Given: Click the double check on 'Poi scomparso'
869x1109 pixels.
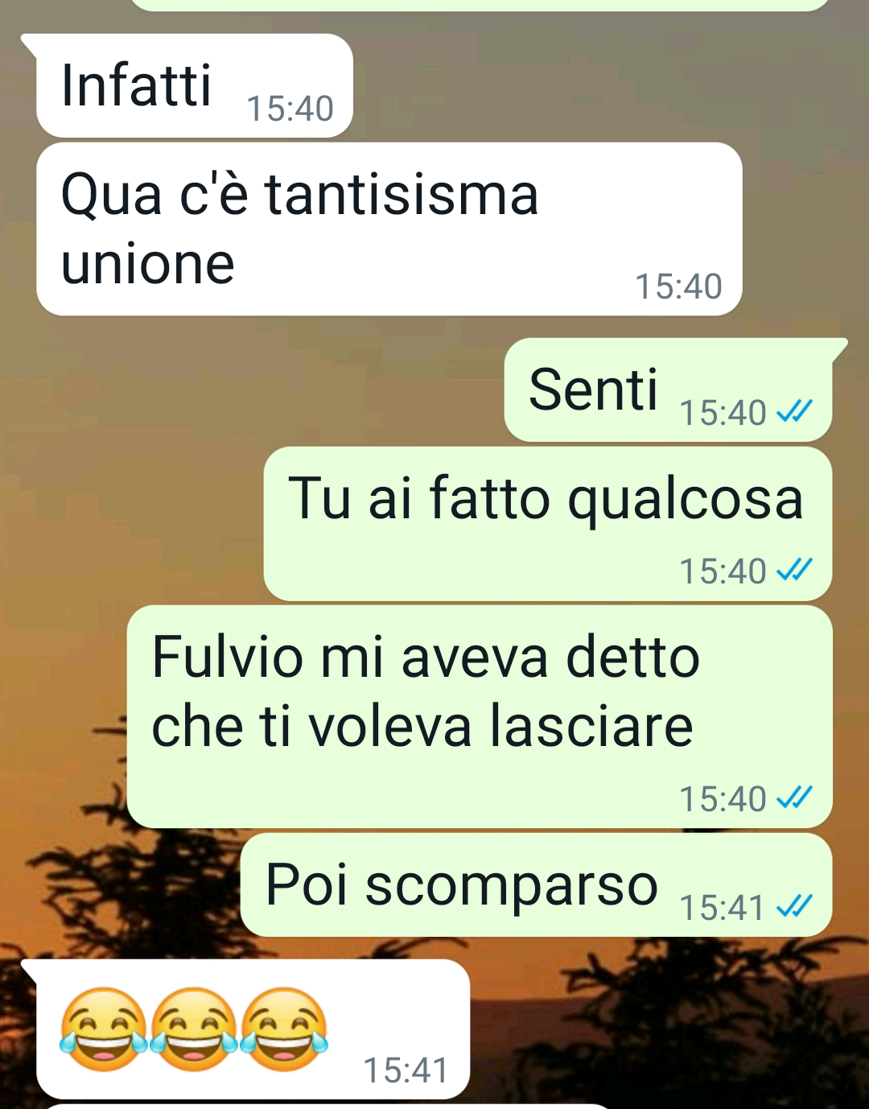Looking at the screenshot, I should [794, 907].
